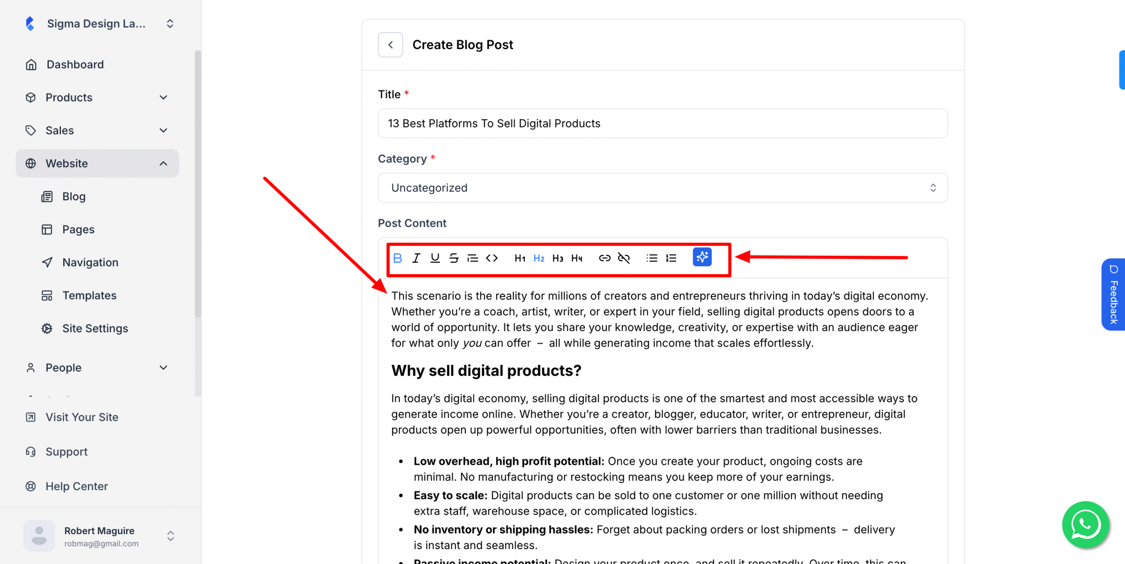The width and height of the screenshot is (1125, 564).
Task: Click the 'Create Blog Post' page heading
Action: coord(463,45)
